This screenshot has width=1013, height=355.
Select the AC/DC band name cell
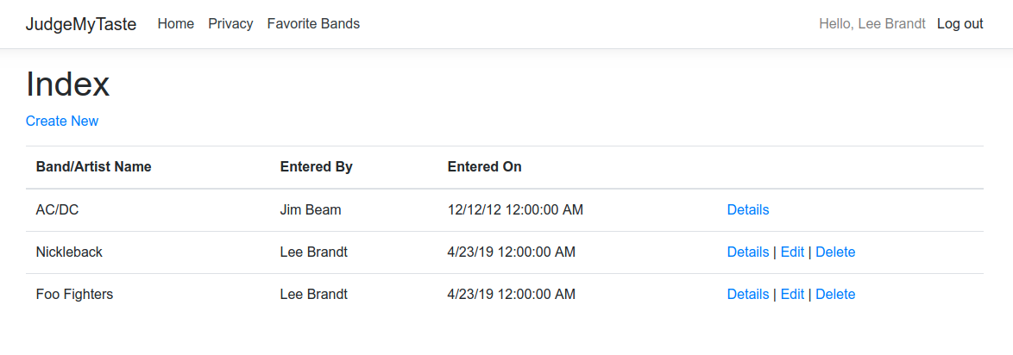tap(58, 210)
